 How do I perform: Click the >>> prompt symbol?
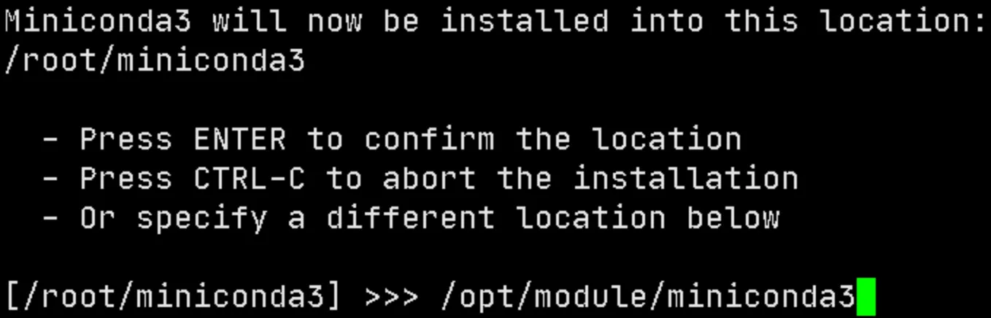pos(393,298)
